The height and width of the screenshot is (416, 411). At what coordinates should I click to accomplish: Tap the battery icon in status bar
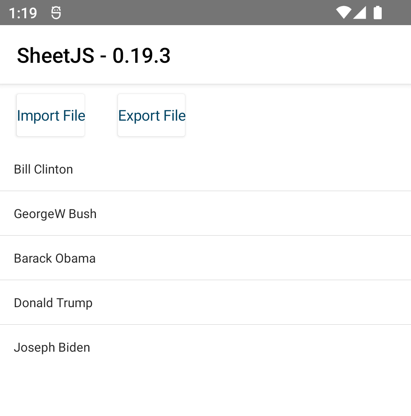(378, 13)
